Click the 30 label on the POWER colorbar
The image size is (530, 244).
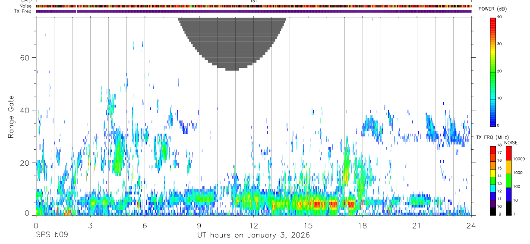pyautogui.click(x=499, y=44)
